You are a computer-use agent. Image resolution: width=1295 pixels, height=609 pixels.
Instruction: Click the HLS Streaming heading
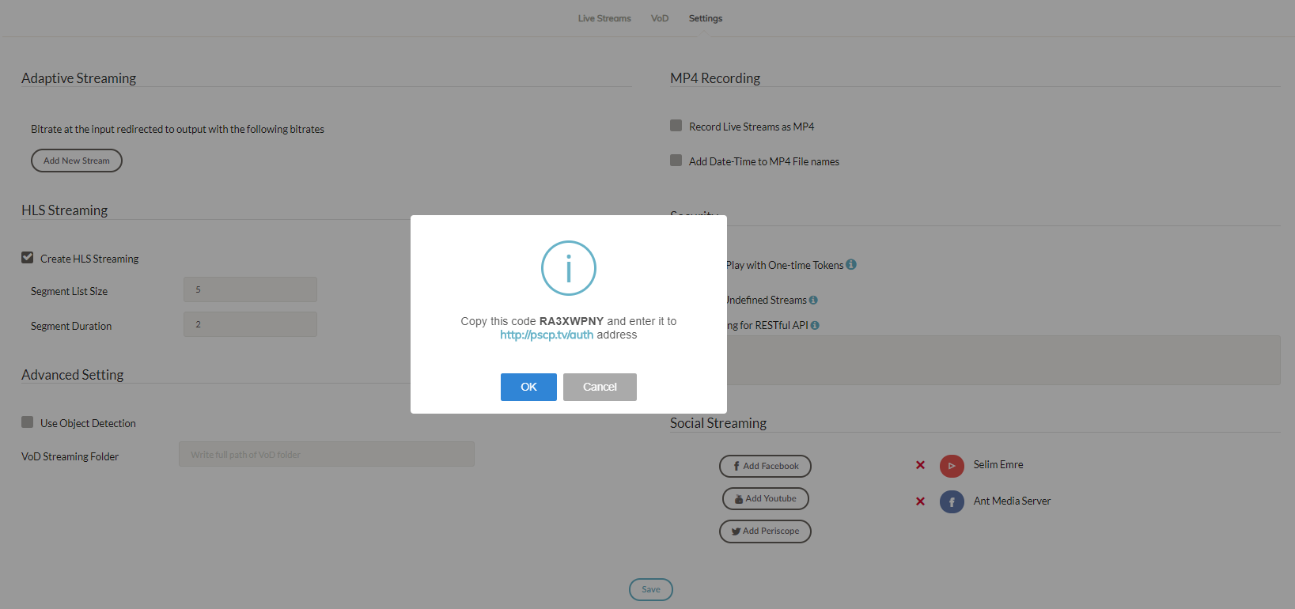tap(64, 210)
